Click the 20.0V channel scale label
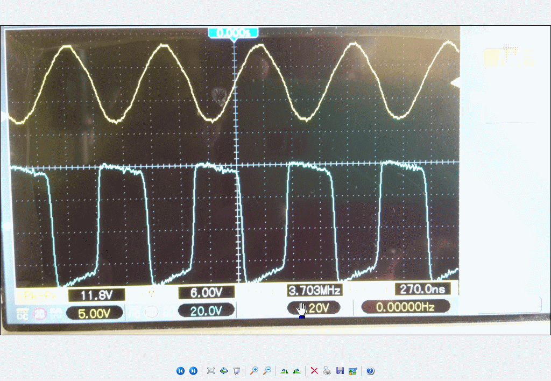The width and height of the screenshot is (551, 381). point(206,310)
